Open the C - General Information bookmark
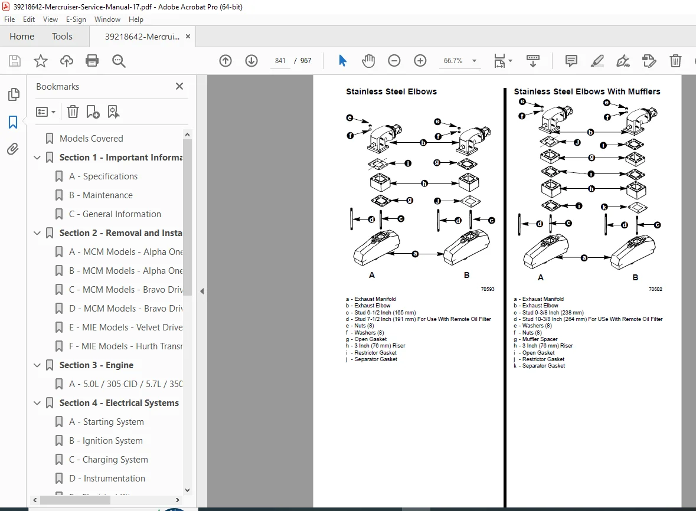Screen dimensions: 696x511 pyautogui.click(x=115, y=214)
